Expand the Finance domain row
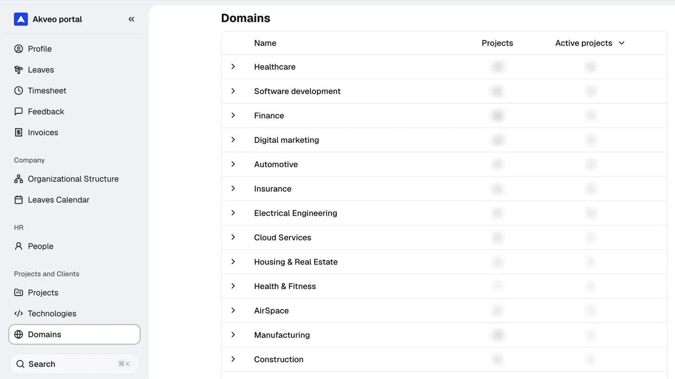Screen dimensions: 675x379 coord(233,116)
